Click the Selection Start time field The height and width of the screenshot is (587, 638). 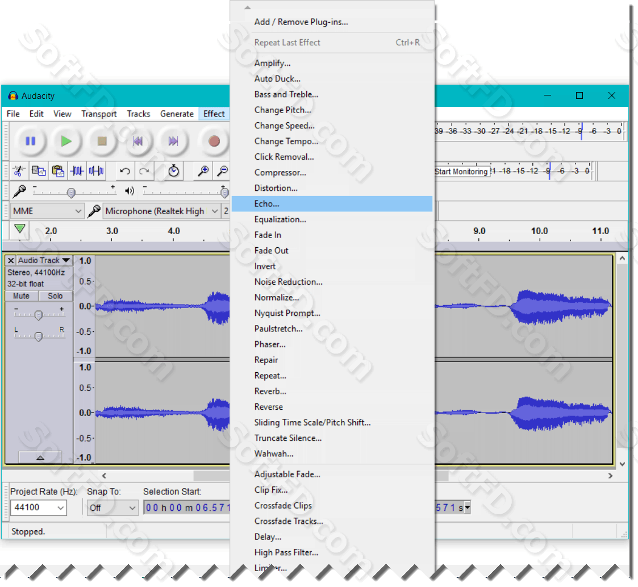coord(187,507)
